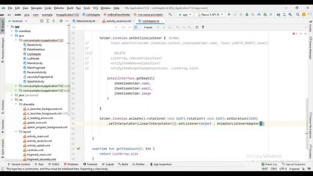Open the App Inspection tool window

[x=161, y=164]
